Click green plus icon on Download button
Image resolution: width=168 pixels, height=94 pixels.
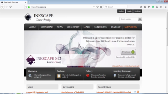tap(133, 52)
